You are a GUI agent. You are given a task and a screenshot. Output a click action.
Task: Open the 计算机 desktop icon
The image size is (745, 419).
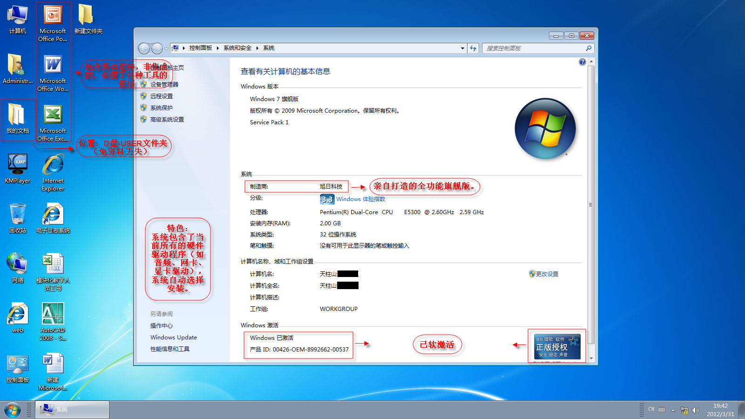[18, 20]
